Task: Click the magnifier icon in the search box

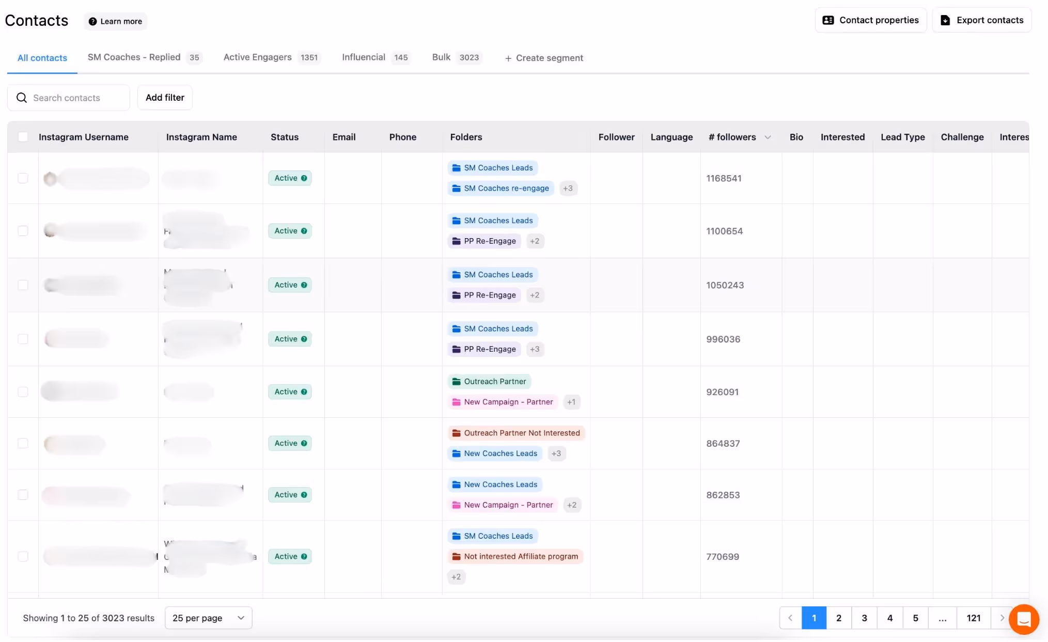Action: [x=22, y=98]
